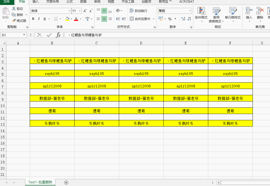The width and height of the screenshot is (270, 186).
Task: Apply the yellow fill color bucket
Action: [x=67, y=19]
